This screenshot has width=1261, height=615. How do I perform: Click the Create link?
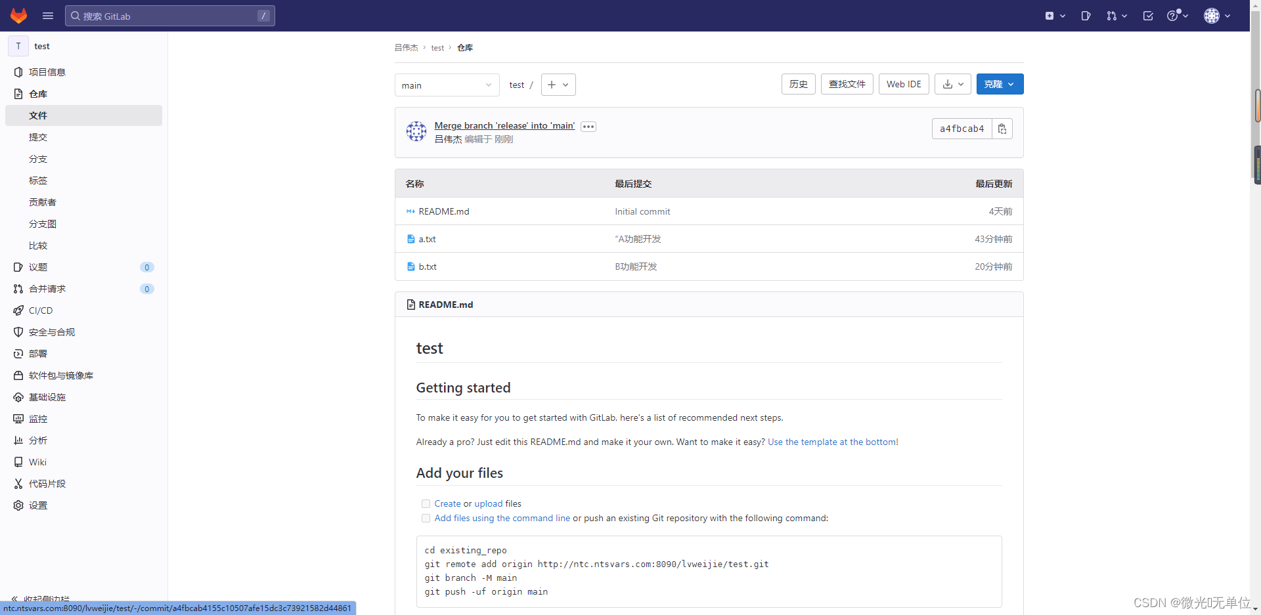coord(447,503)
